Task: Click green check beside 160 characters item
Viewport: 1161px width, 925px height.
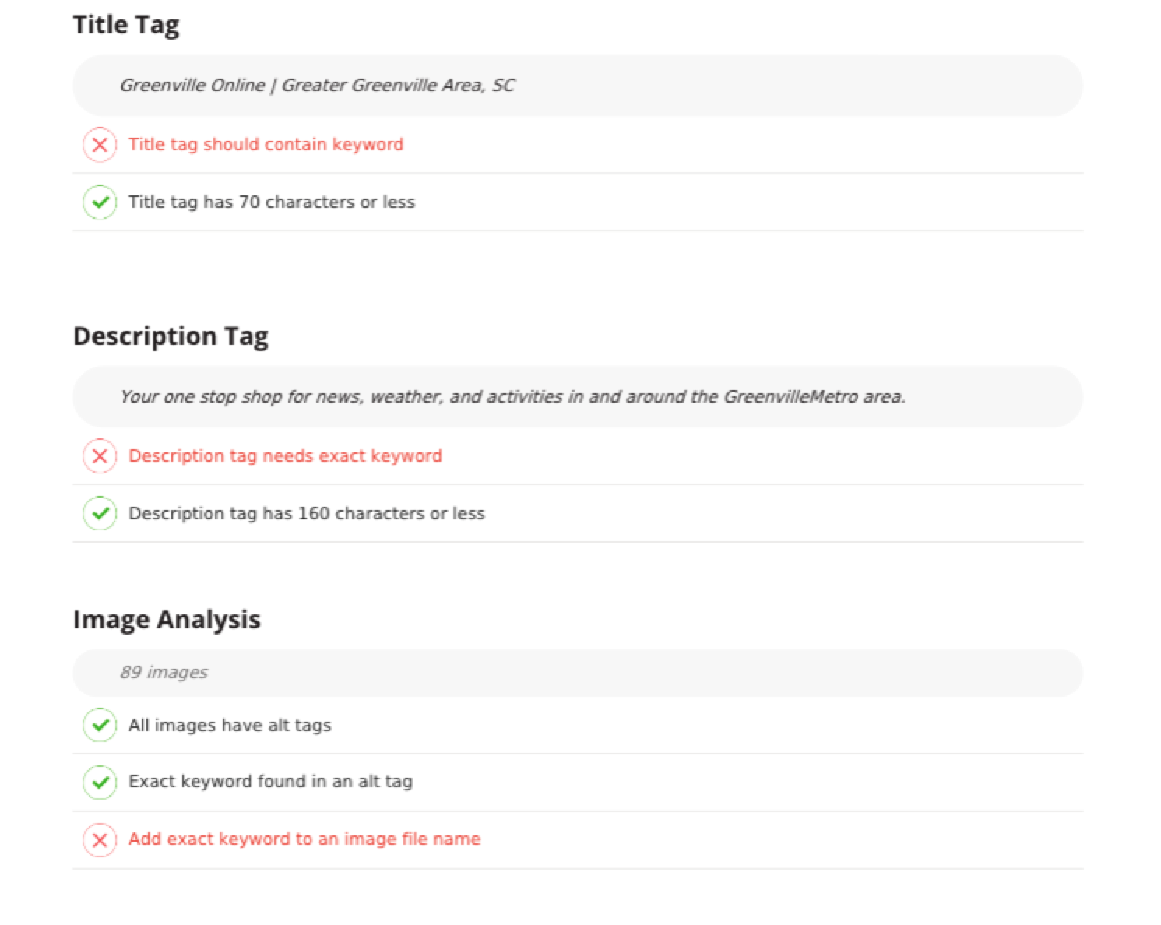Action: click(x=100, y=514)
